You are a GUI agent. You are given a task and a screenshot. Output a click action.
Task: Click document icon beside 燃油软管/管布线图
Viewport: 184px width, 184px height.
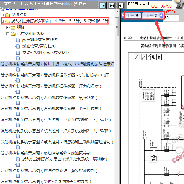pyautogui.click(x=18, y=46)
